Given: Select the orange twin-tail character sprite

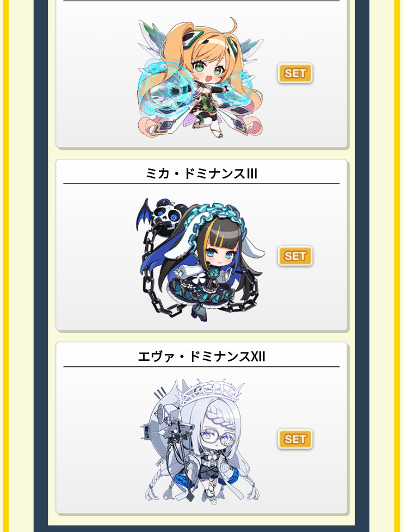Looking at the screenshot, I should (x=200, y=77).
